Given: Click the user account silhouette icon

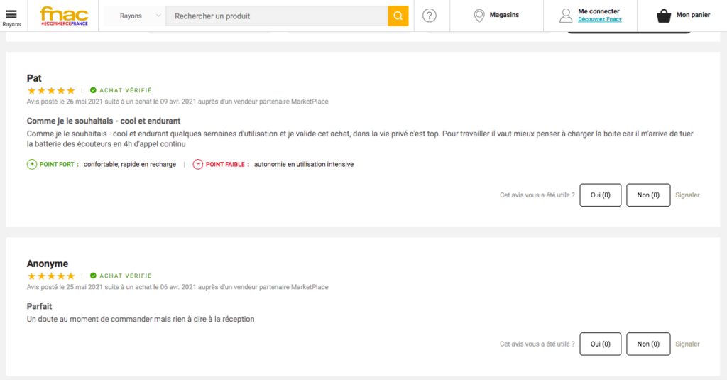Looking at the screenshot, I should pos(566,16).
